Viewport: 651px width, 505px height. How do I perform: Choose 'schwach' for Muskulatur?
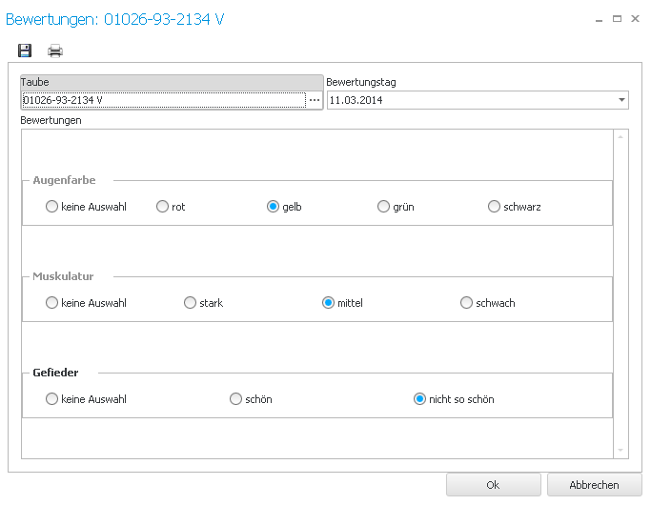click(467, 303)
